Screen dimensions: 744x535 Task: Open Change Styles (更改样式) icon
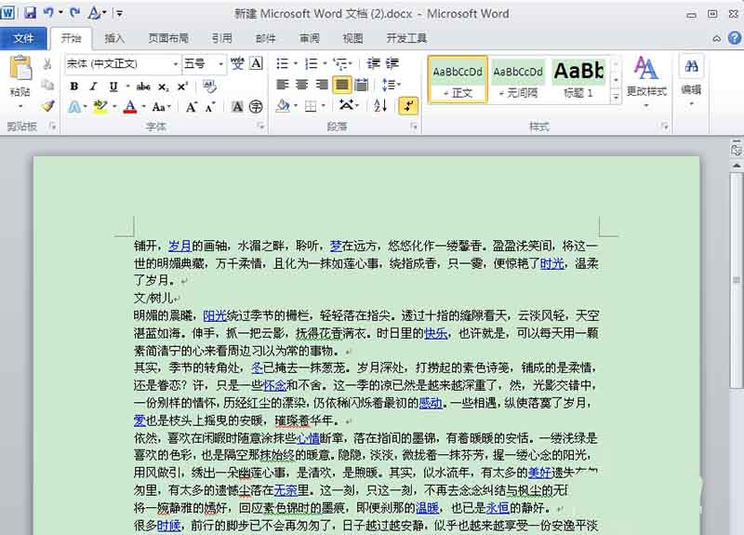tap(645, 74)
